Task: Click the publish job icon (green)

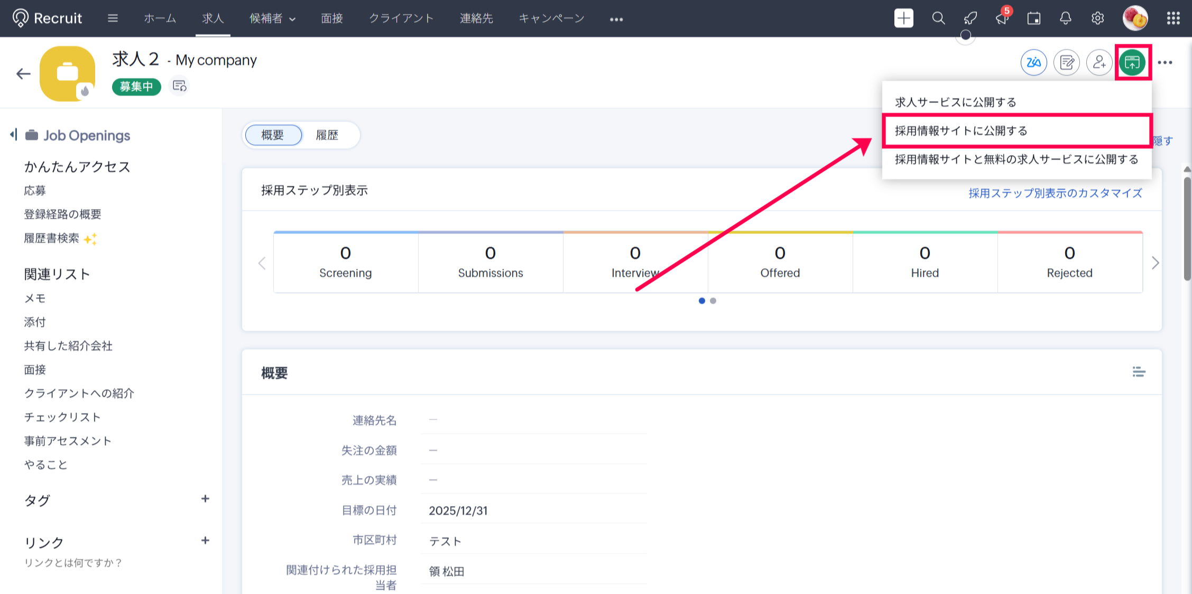Action: 1132,62
